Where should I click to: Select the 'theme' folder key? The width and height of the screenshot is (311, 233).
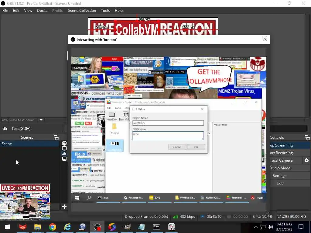tap(115, 129)
